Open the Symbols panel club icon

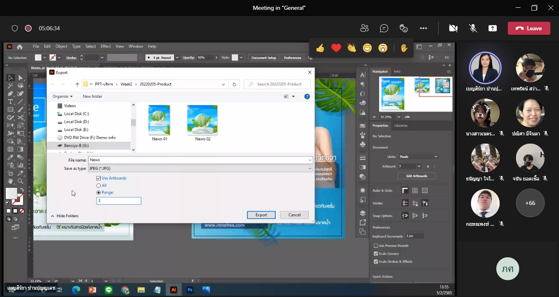(x=362, y=144)
